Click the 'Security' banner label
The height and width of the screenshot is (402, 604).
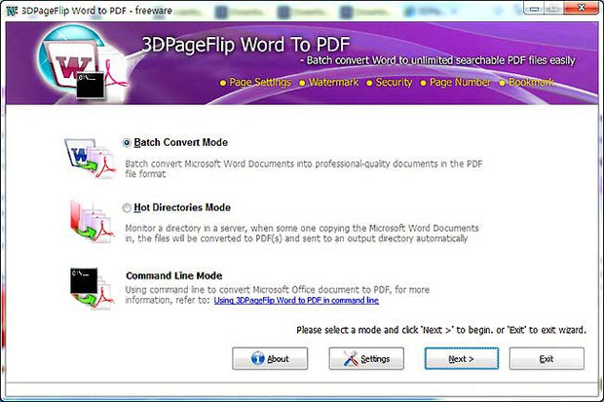coord(394,83)
